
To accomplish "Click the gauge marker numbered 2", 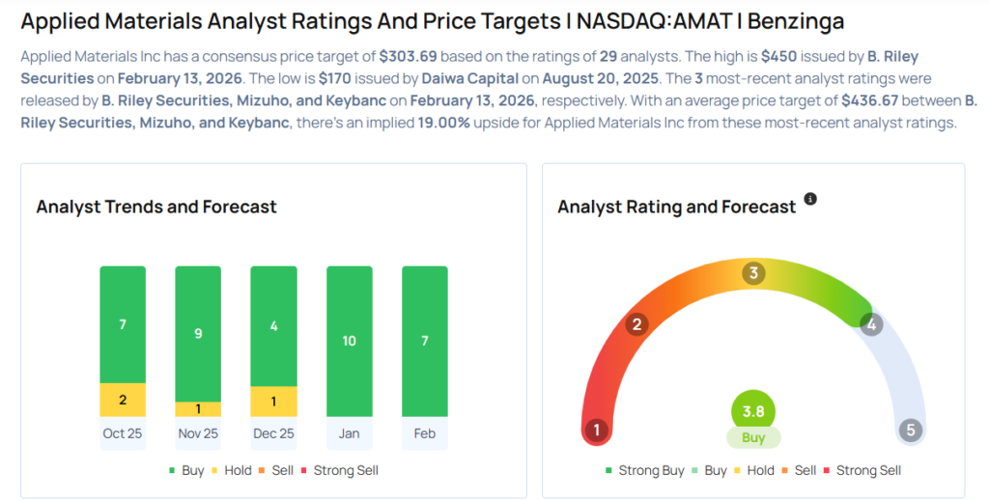I will click(x=636, y=324).
